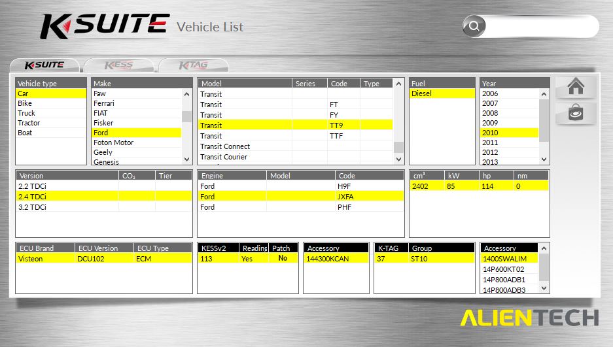The height and width of the screenshot is (347, 613).
Task: Select Diesel fuel
Action: click(x=442, y=93)
